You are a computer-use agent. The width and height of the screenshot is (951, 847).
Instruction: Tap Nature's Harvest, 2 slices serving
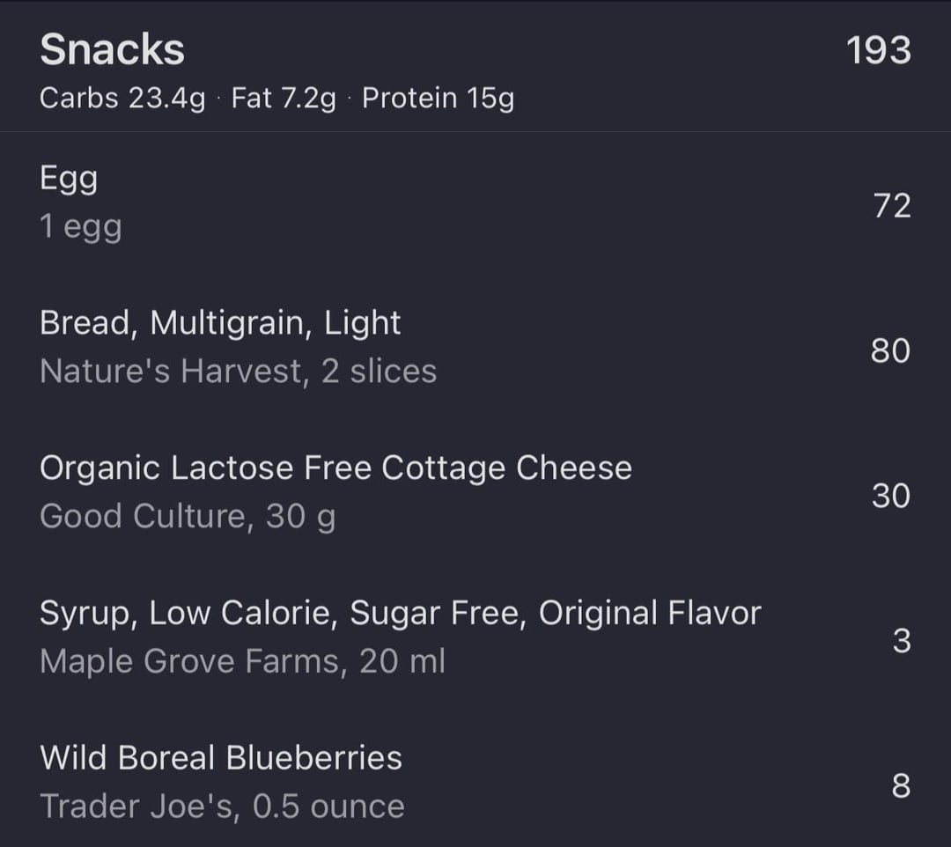point(239,371)
